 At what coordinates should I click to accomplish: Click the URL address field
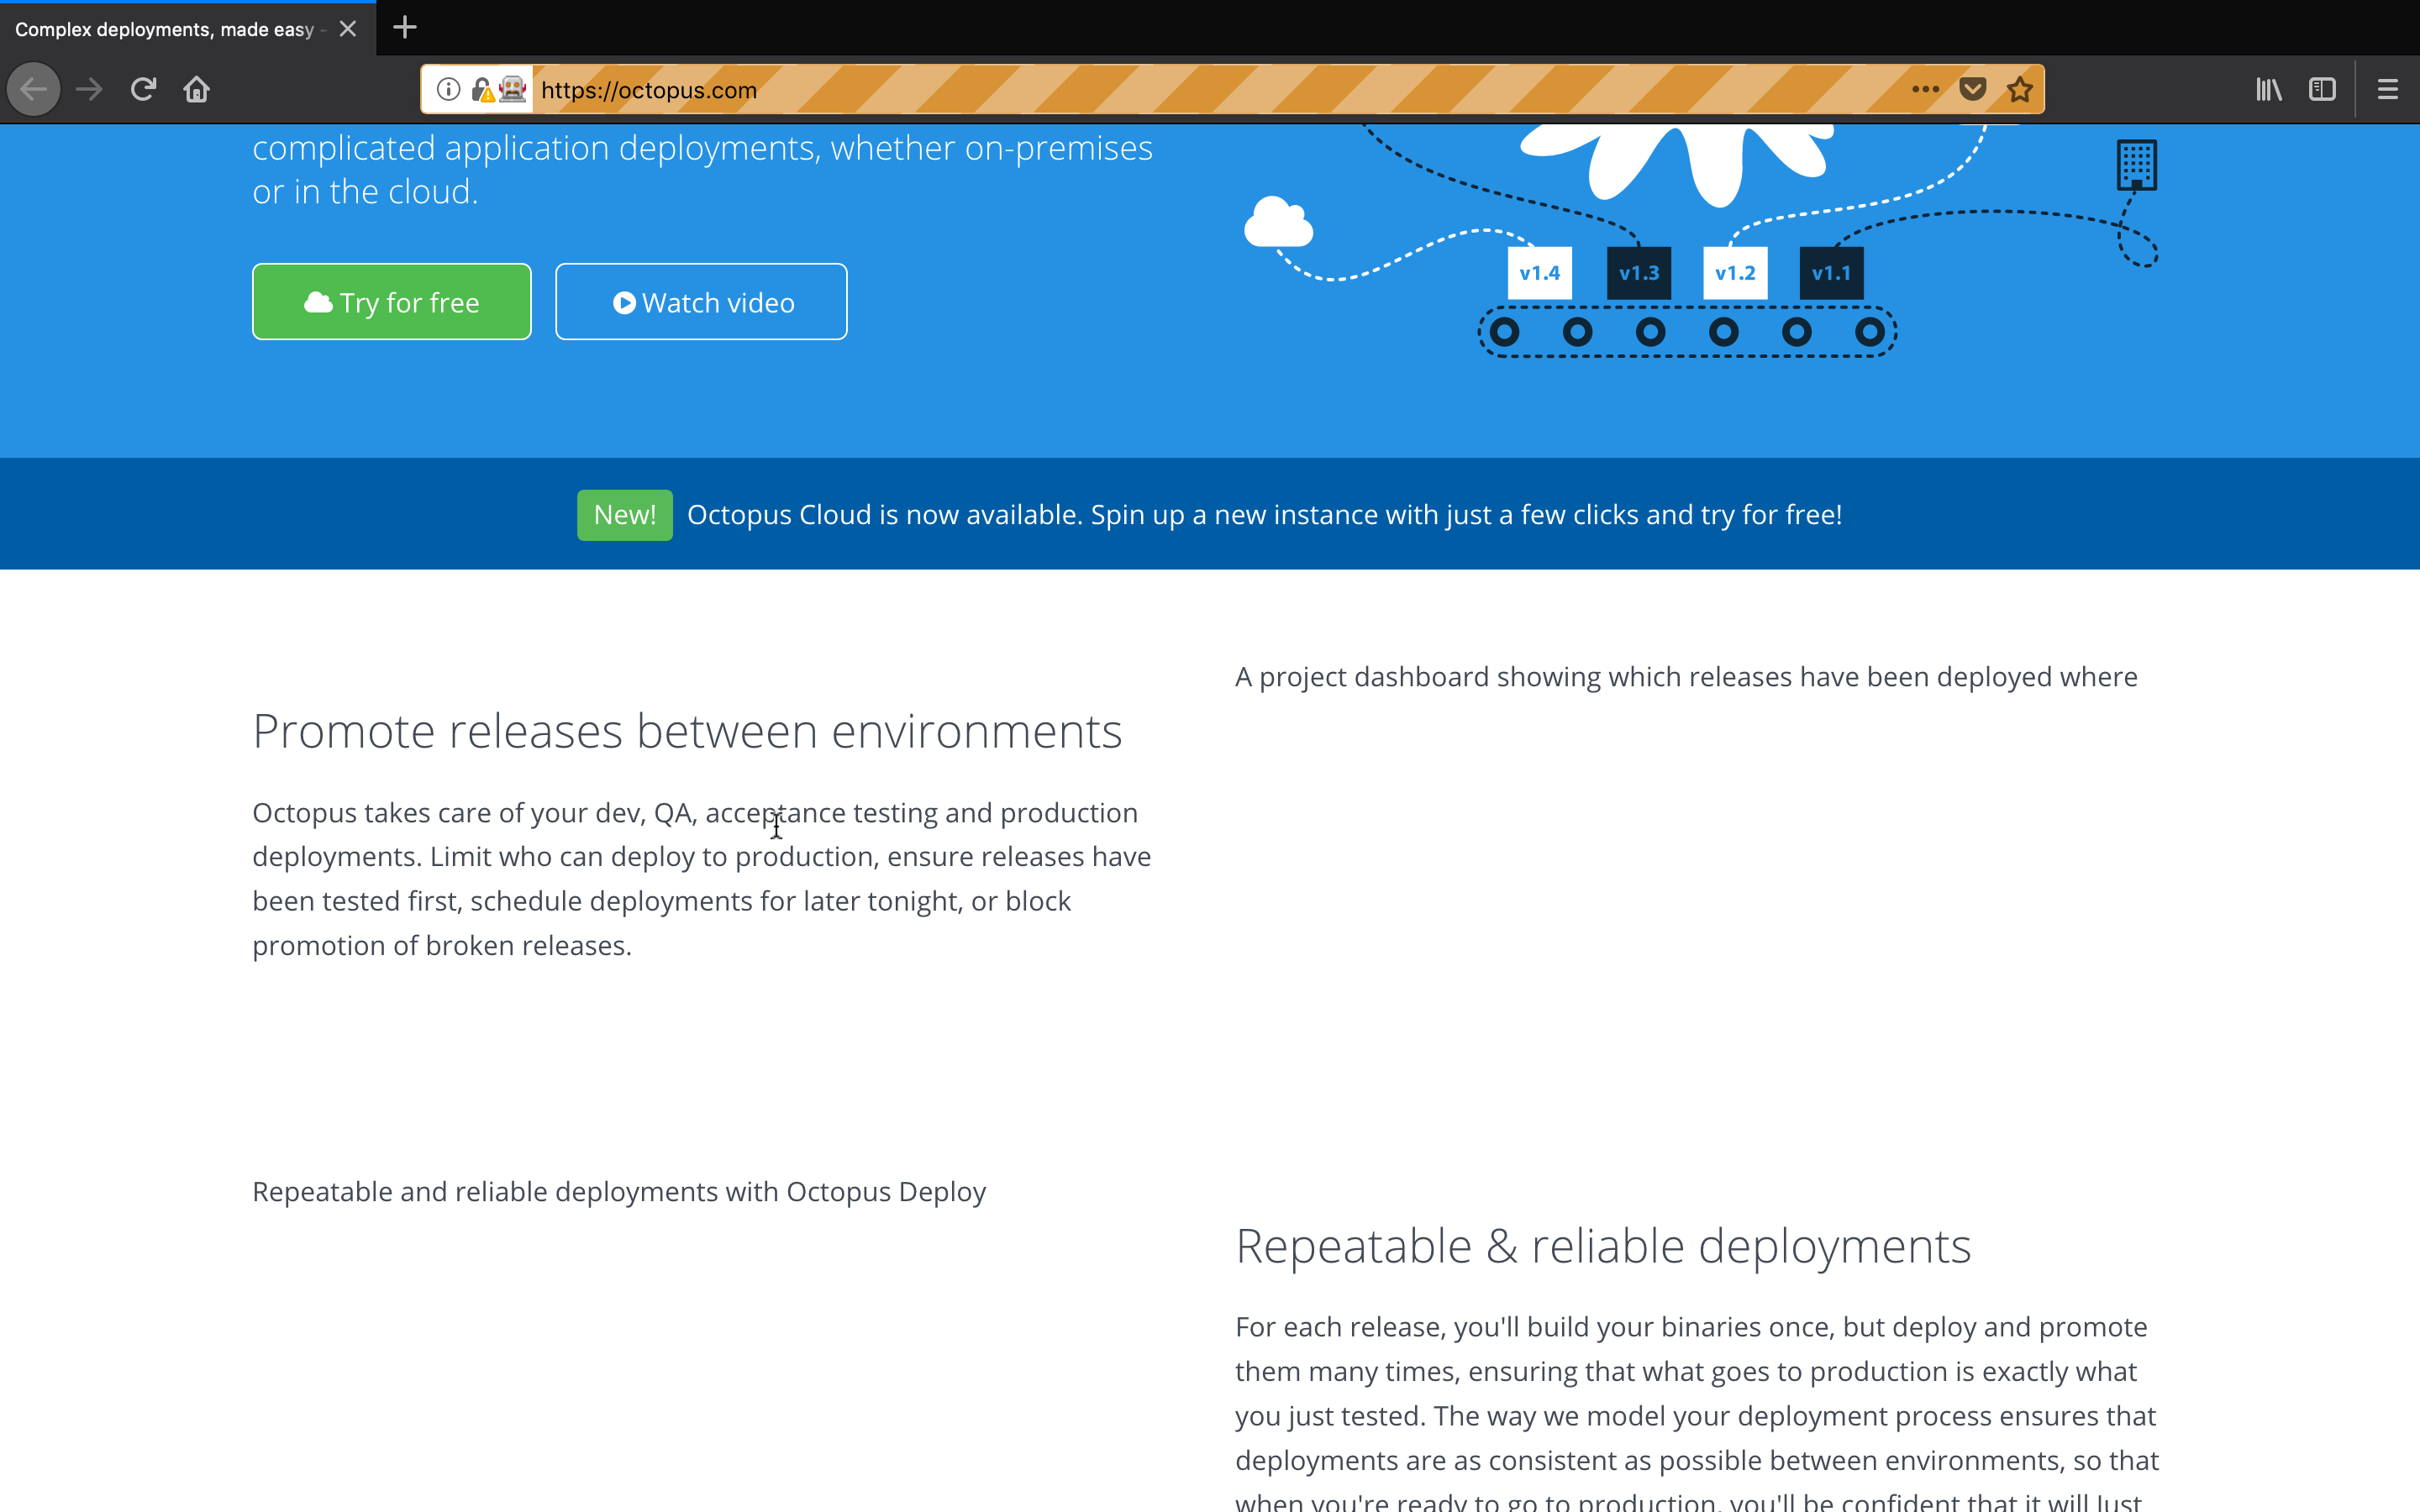pos(1200,90)
